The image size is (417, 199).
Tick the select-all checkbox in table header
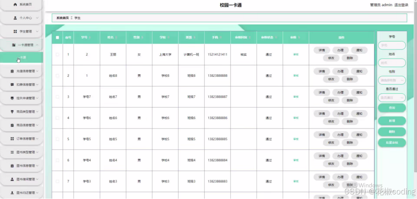click(x=57, y=37)
